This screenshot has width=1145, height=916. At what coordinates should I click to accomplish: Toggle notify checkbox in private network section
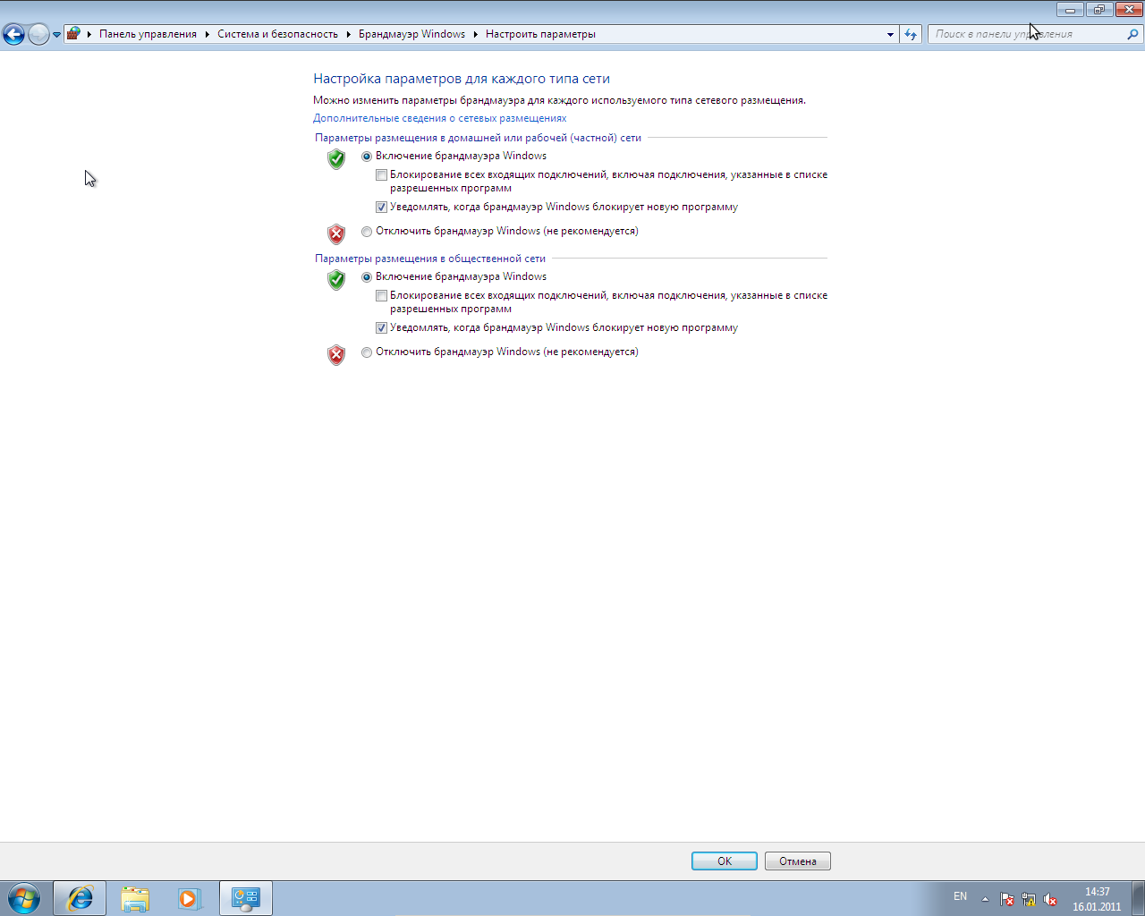[382, 208]
